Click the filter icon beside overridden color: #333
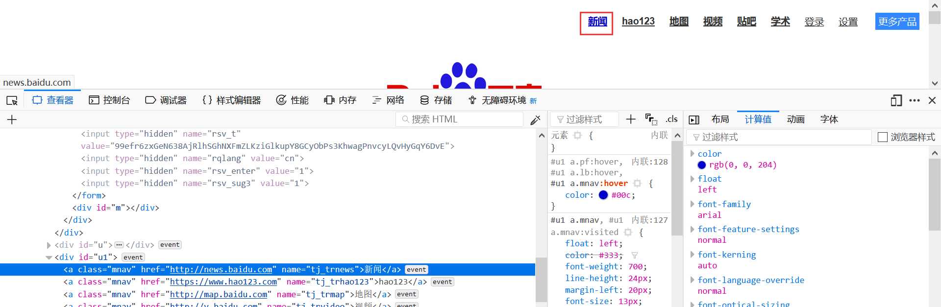 coord(635,255)
